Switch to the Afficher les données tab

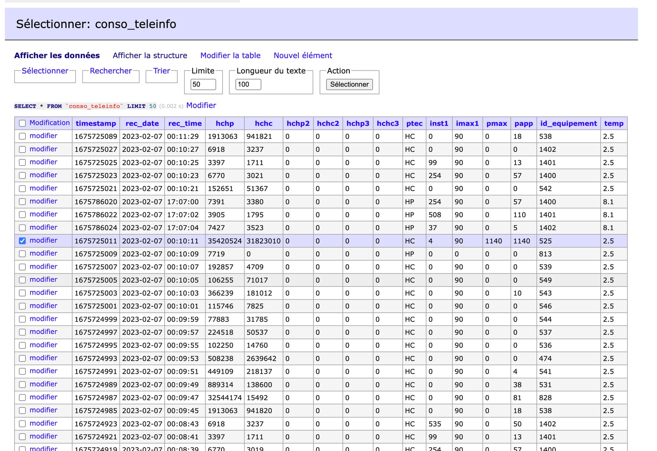57,55
